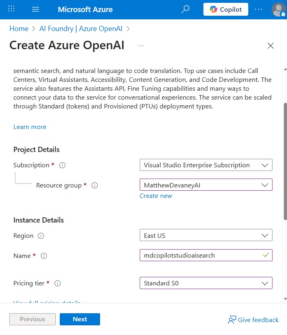Show Pricing tier info tooltip icon

click(57, 283)
